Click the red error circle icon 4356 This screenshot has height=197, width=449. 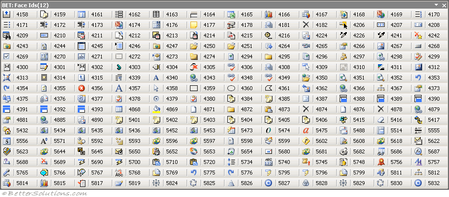click(82, 88)
